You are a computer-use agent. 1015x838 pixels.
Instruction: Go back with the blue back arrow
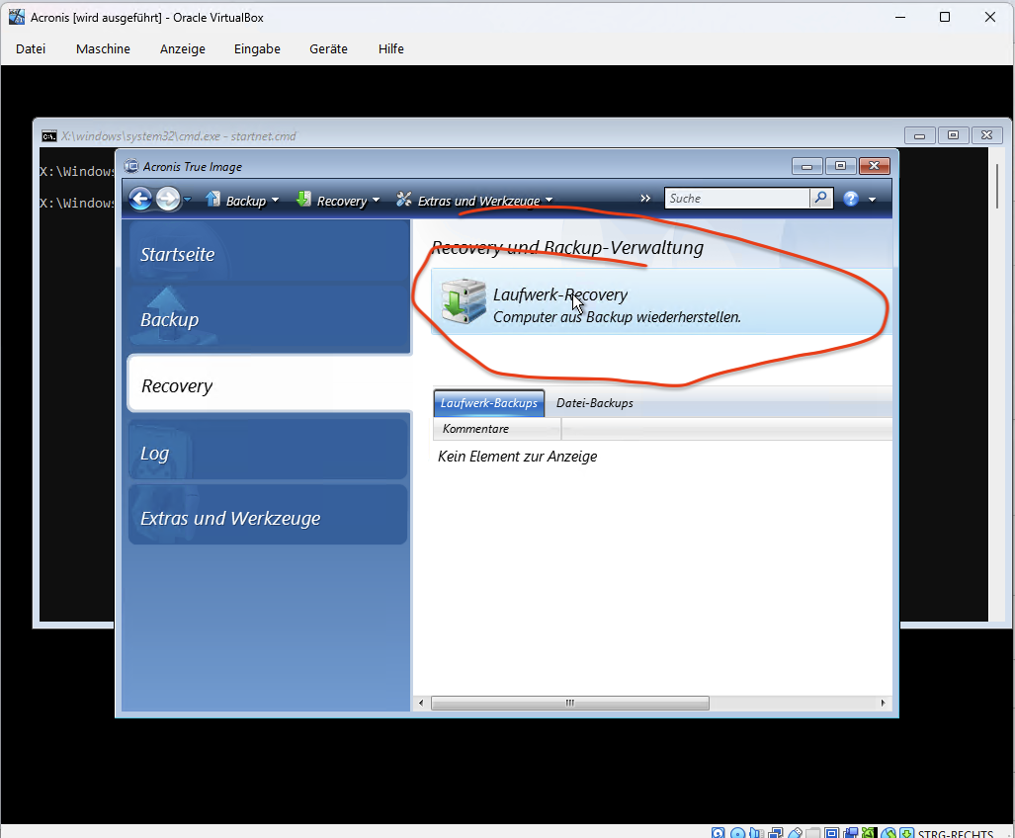(x=139, y=199)
